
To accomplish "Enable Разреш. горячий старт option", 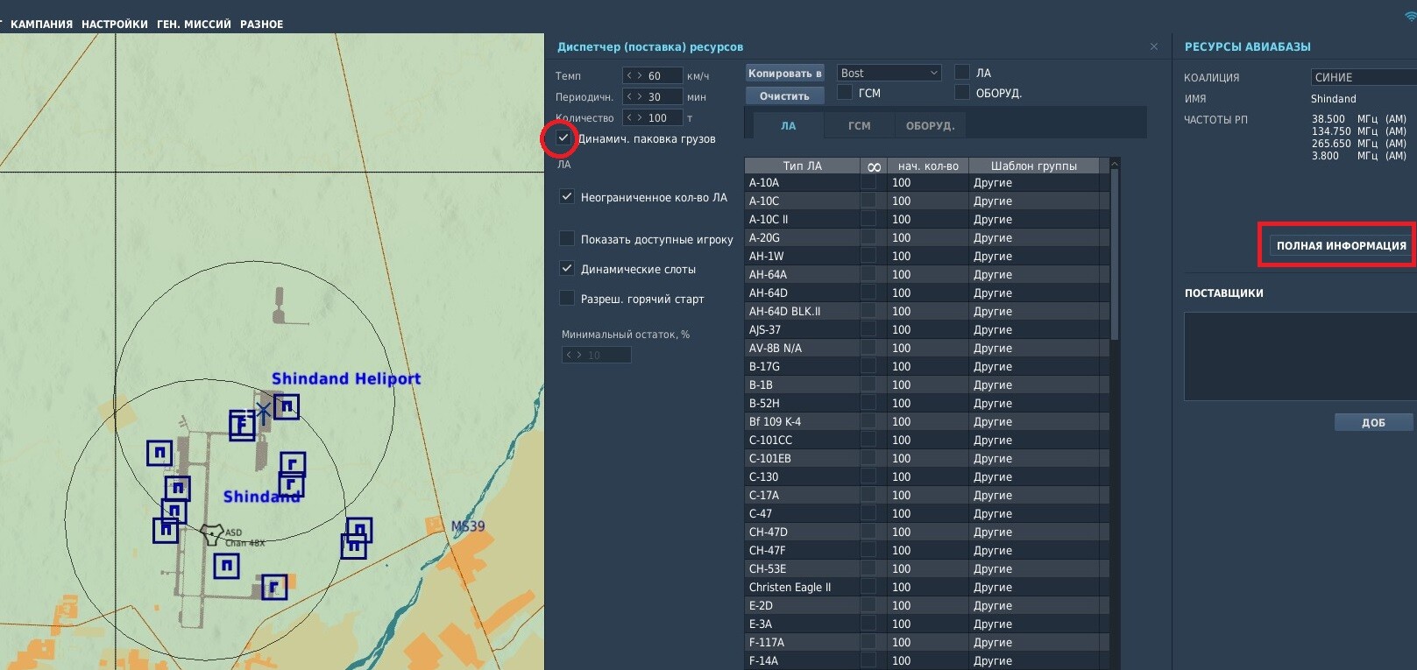I will click(x=567, y=298).
